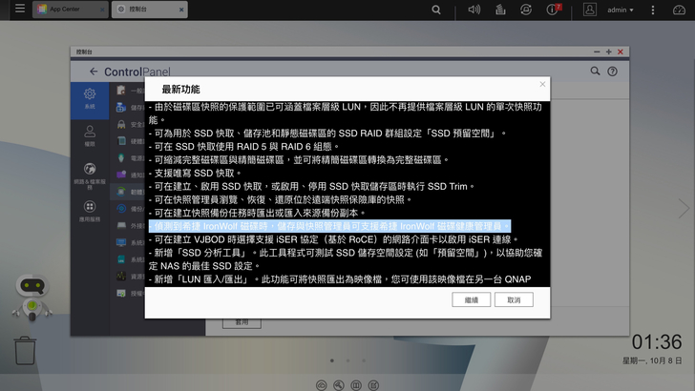Open external devices sync icon
The height and width of the screenshot is (391, 695).
click(x=526, y=10)
